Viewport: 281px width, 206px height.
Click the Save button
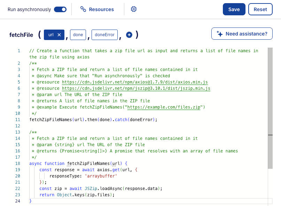(234, 9)
